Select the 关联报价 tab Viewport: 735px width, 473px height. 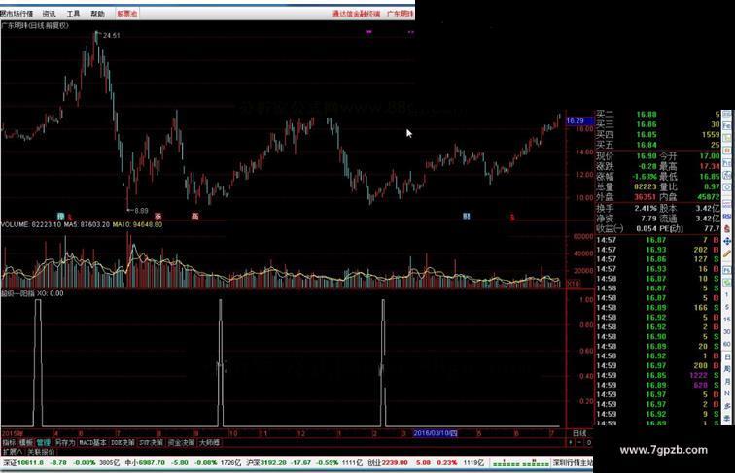click(x=41, y=452)
